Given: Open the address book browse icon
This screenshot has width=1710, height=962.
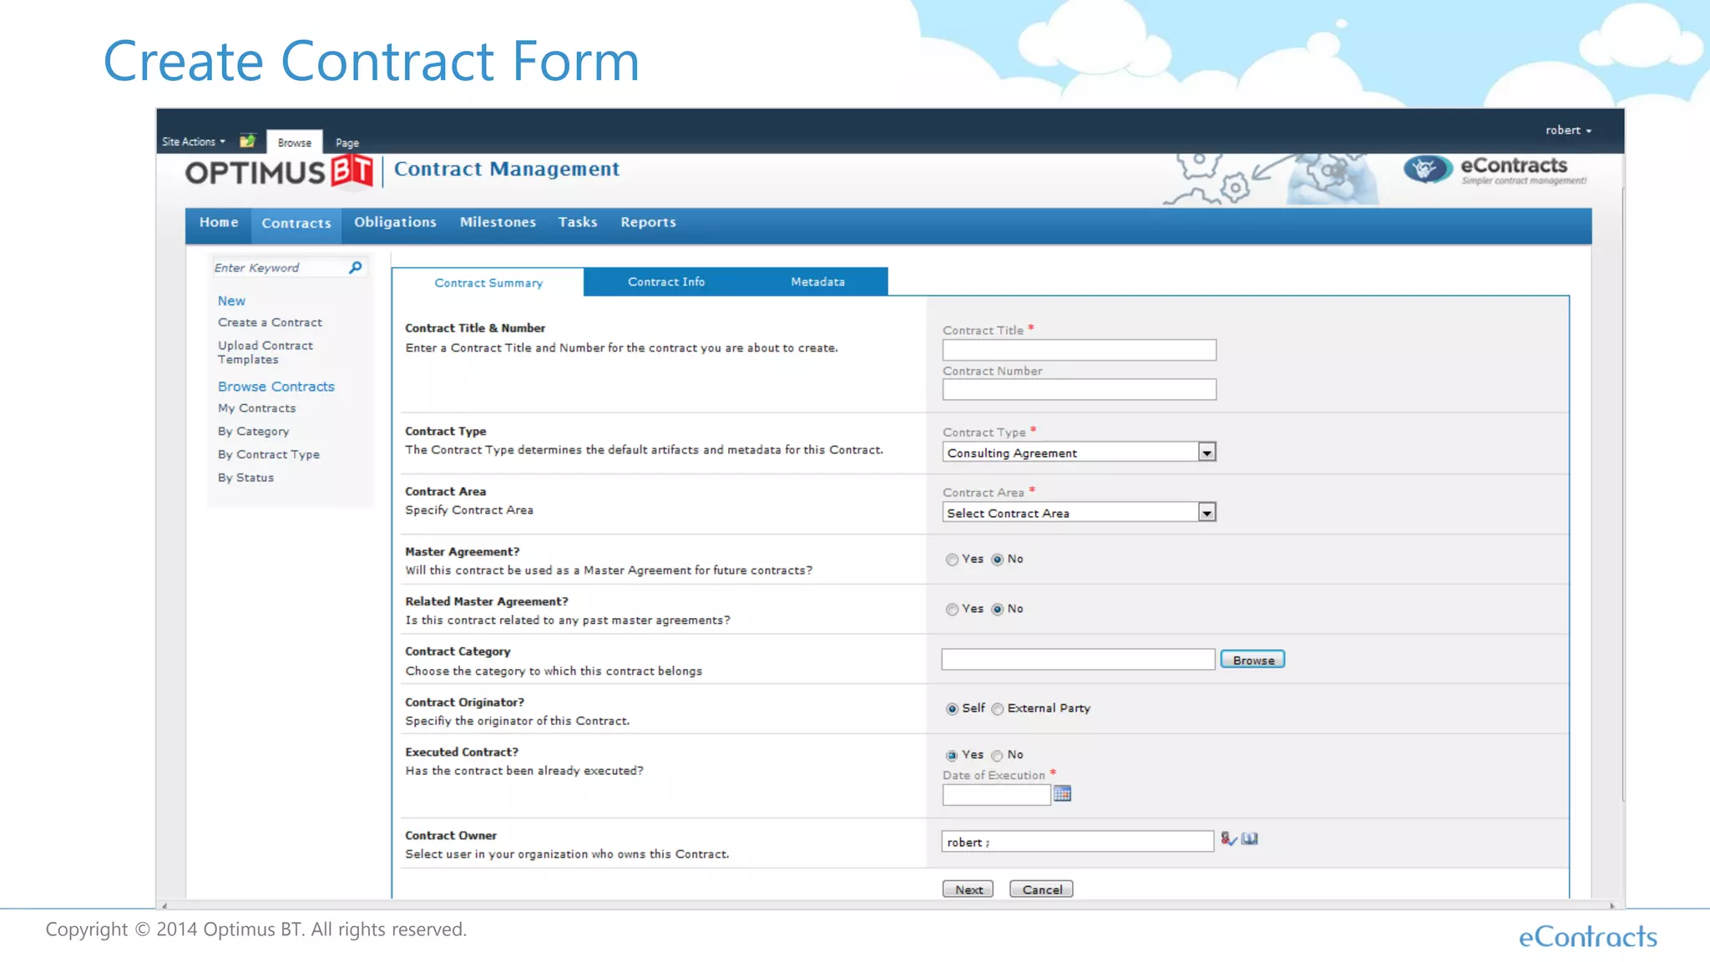Looking at the screenshot, I should click(1249, 838).
